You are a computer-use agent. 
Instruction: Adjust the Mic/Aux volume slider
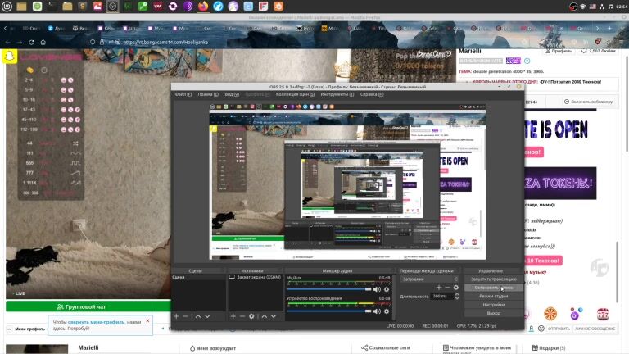(328, 288)
